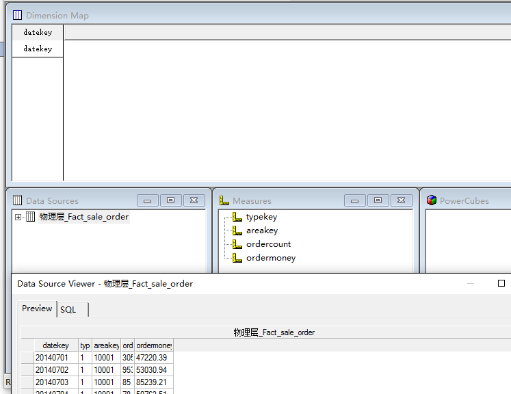Select the cell 20140702
The image size is (511, 394).
click(x=56, y=370)
